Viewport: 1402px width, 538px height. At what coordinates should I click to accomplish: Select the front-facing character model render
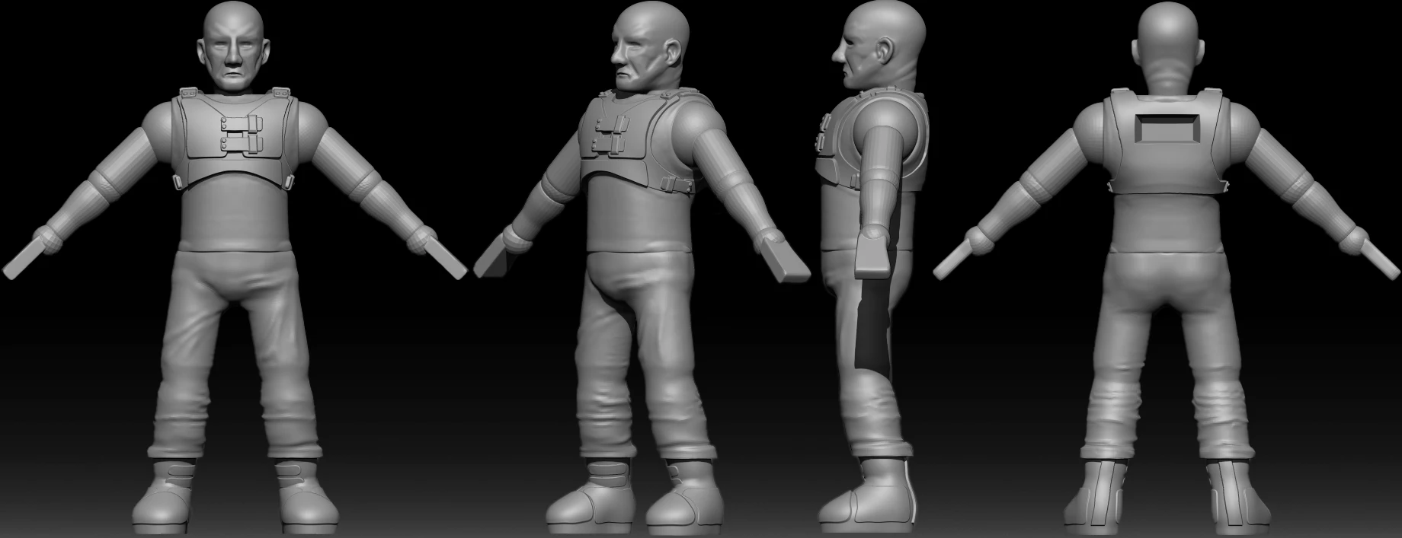(235, 269)
